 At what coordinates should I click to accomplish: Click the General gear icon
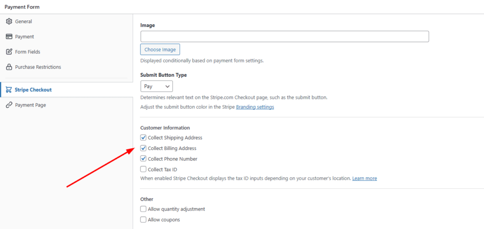(9, 21)
